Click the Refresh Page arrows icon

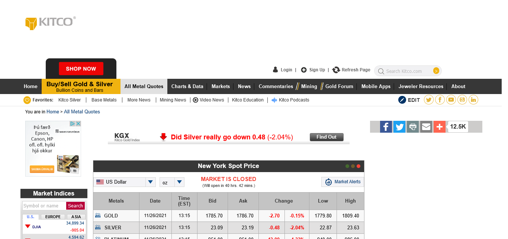336,70
